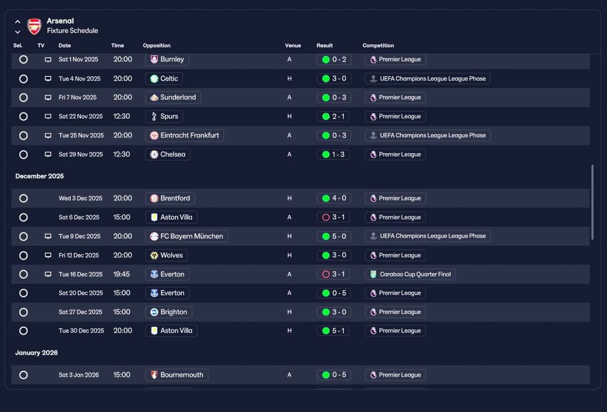
Task: Click Everton badge on Sat 20 Dec row
Action: tap(154, 293)
